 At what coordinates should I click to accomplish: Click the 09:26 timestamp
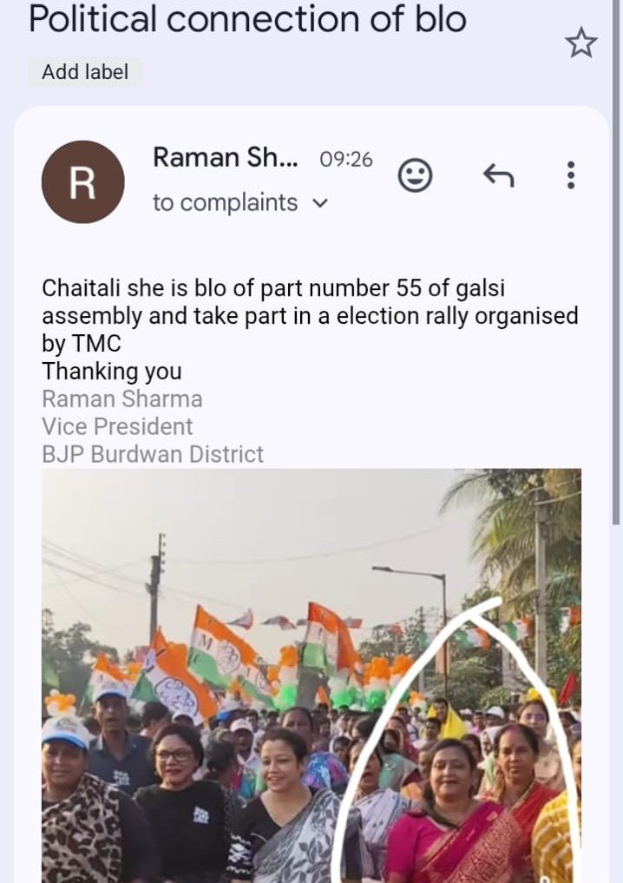[x=345, y=160]
